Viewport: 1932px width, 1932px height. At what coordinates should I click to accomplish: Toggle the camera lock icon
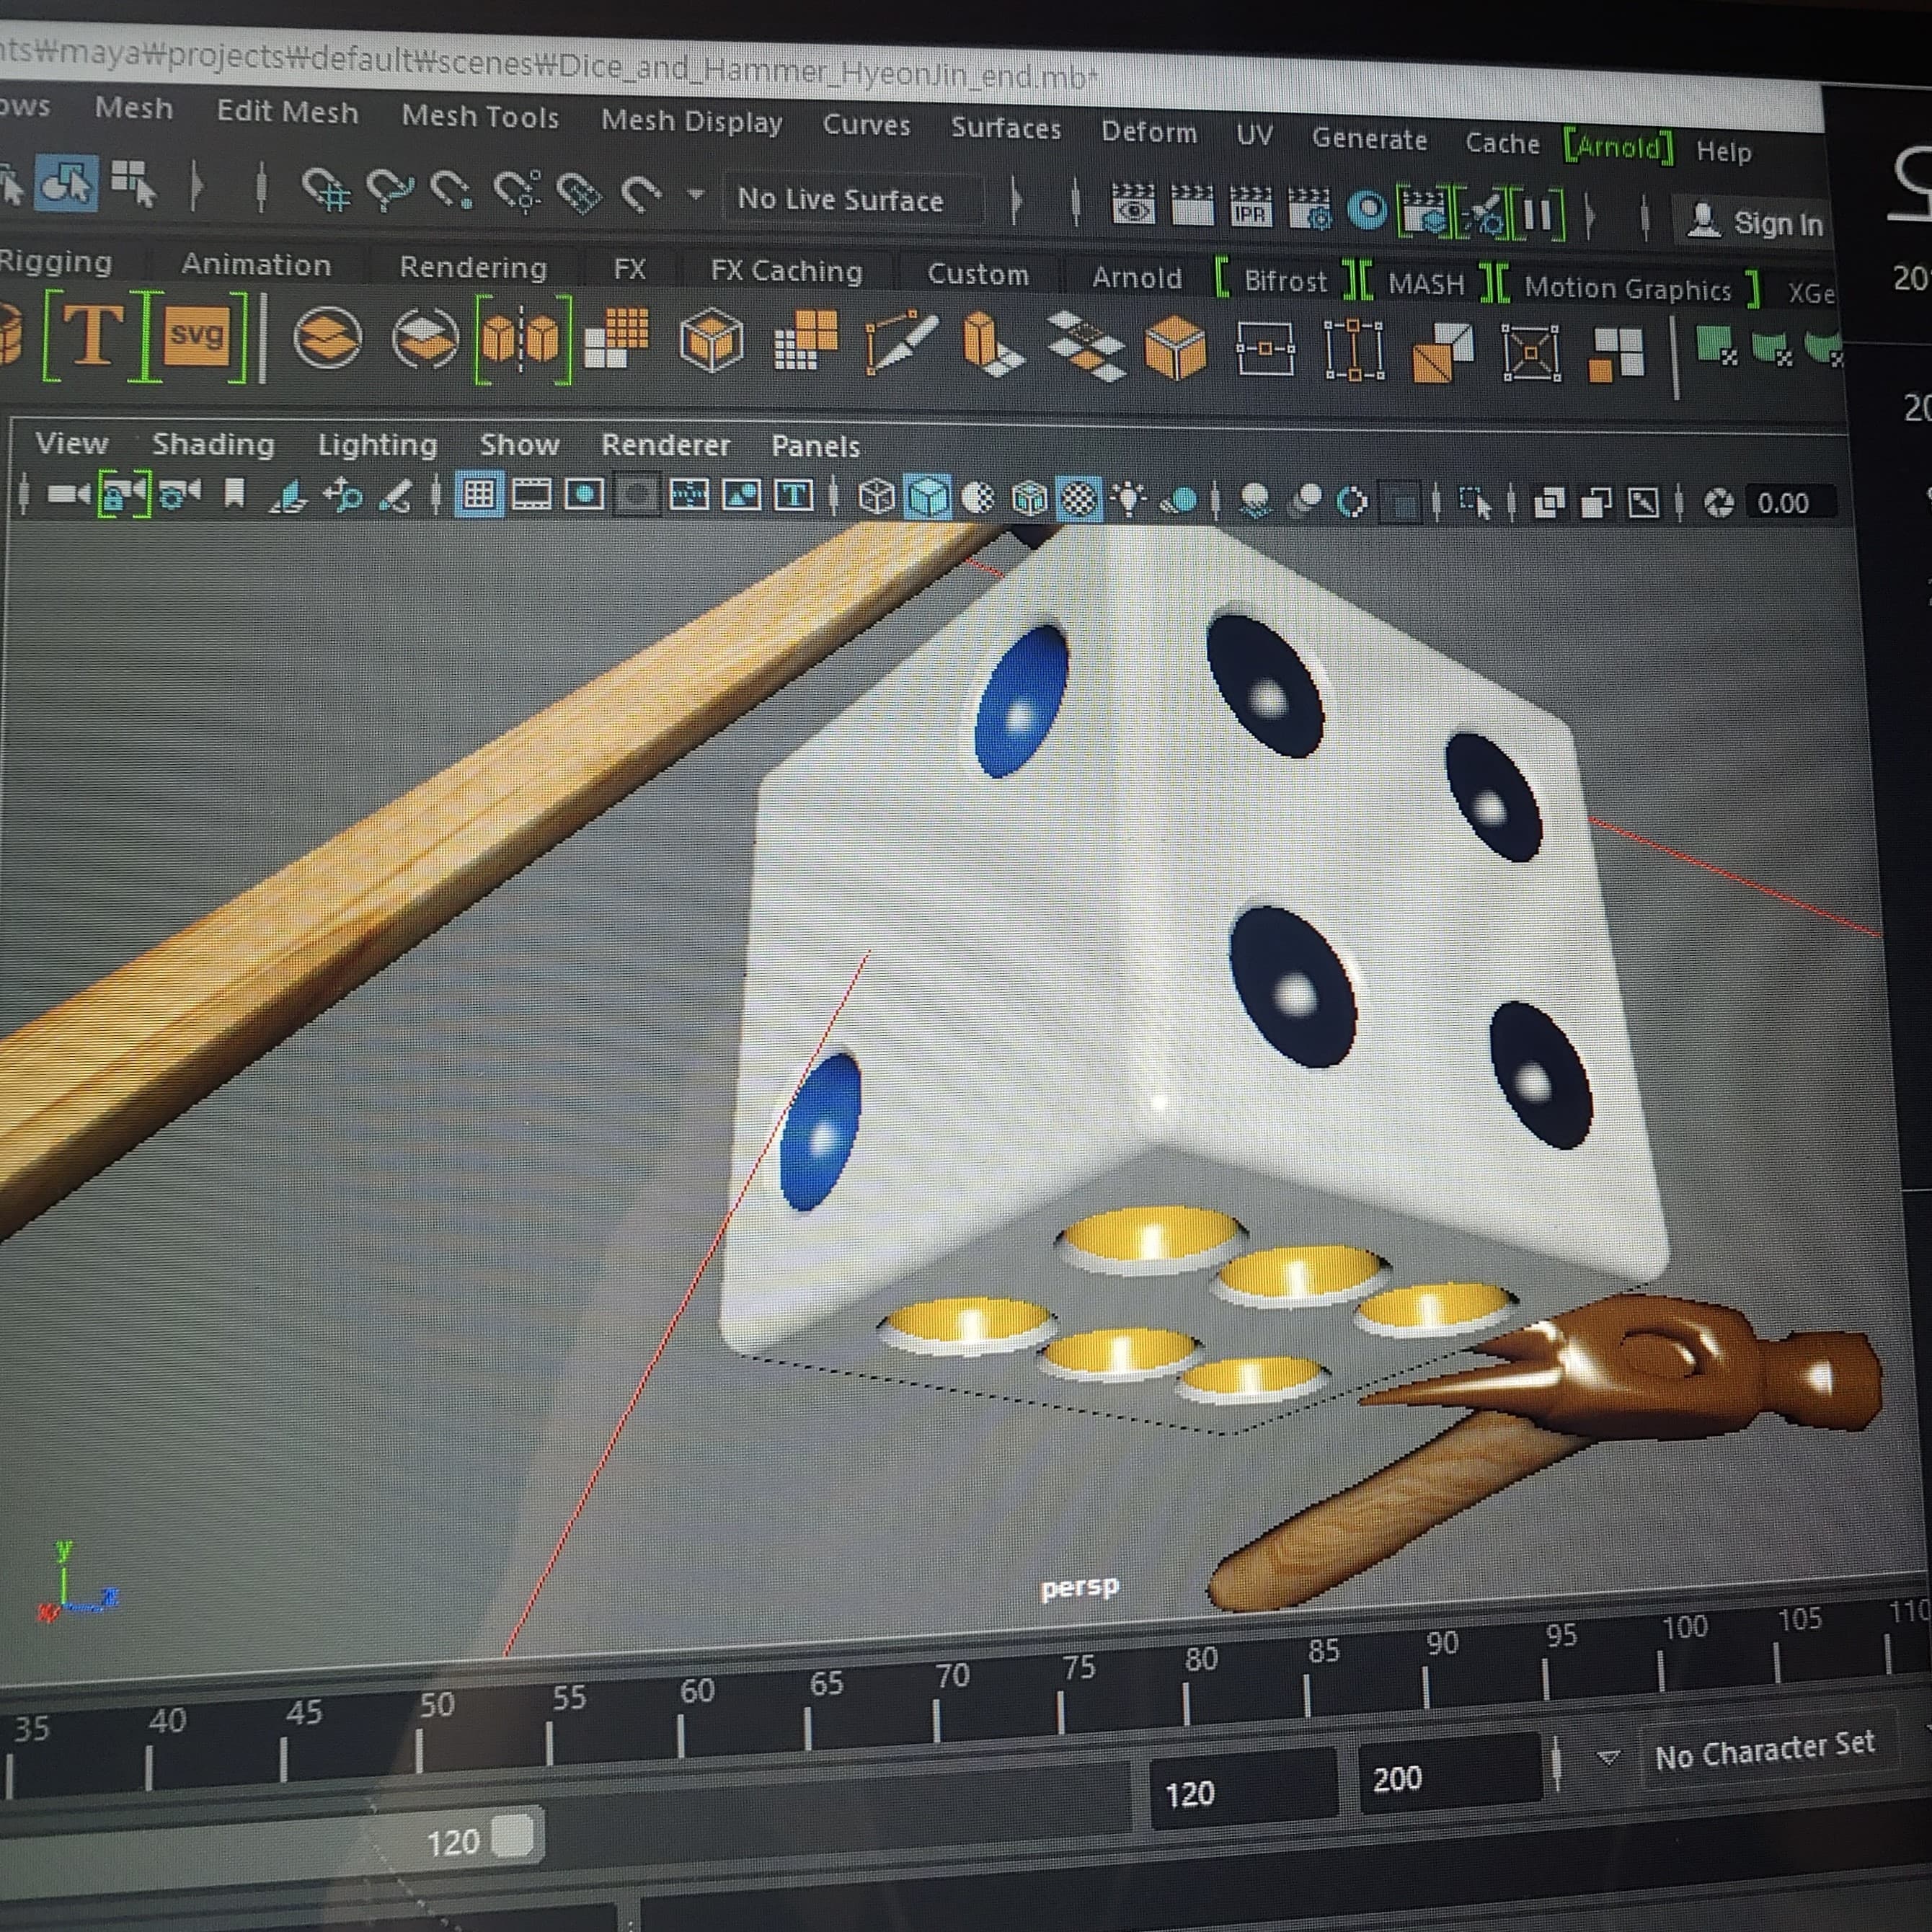coord(123,494)
